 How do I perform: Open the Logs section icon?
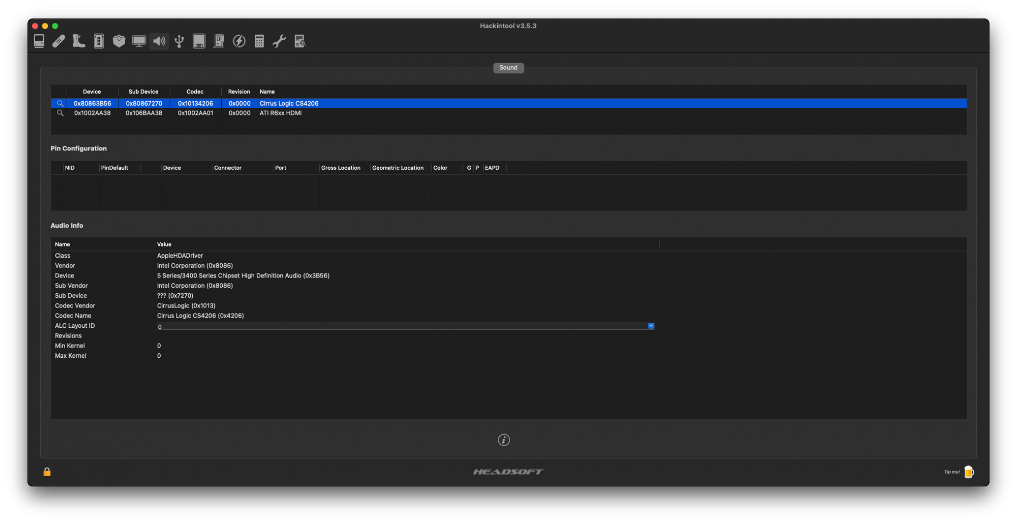tap(300, 41)
